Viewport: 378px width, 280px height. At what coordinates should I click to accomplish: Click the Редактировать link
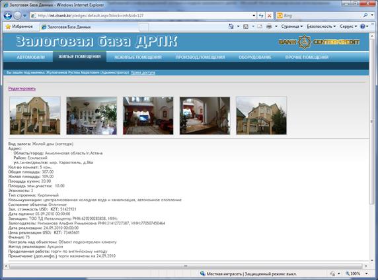[x=22, y=89]
